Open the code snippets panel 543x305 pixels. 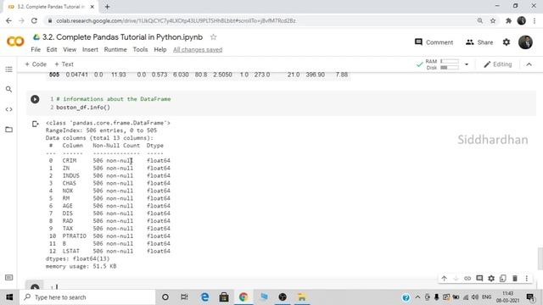tap(9, 109)
